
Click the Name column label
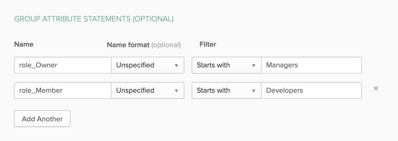(24, 44)
